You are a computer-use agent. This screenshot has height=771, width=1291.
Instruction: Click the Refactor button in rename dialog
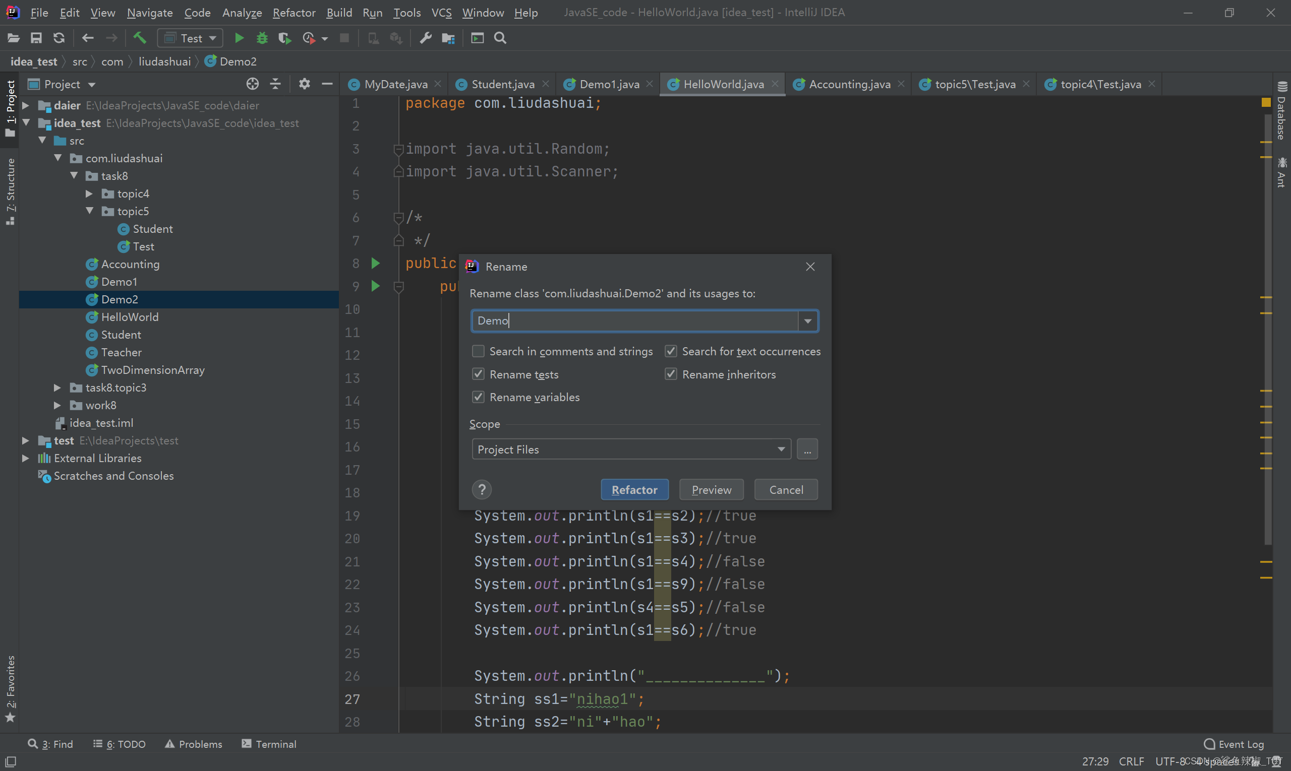(x=634, y=489)
